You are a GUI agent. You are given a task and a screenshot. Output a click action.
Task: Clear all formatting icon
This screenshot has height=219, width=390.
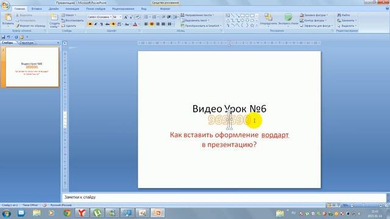pyautogui.click(x=138, y=17)
